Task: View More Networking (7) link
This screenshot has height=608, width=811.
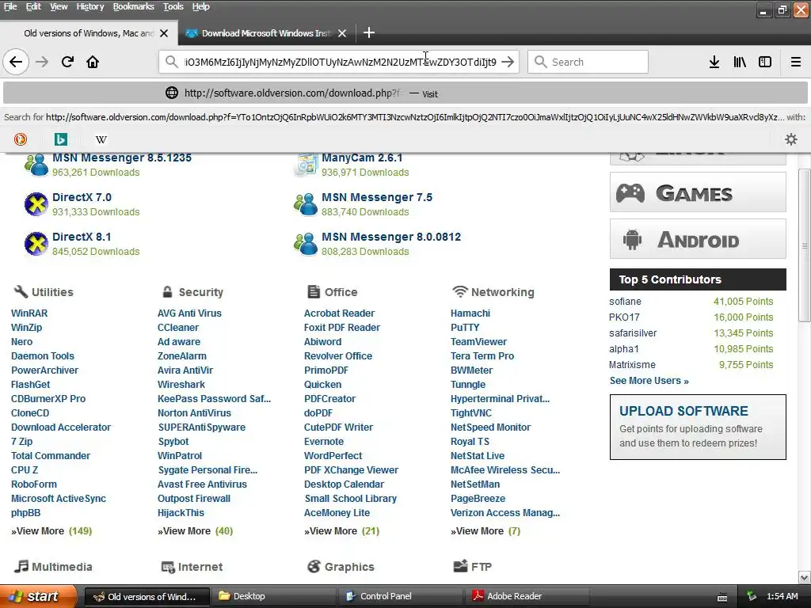Action: (485, 531)
